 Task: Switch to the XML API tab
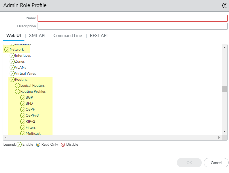[37, 36]
